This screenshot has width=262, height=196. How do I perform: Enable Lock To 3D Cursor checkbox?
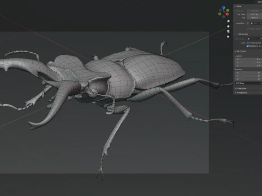click(x=248, y=43)
